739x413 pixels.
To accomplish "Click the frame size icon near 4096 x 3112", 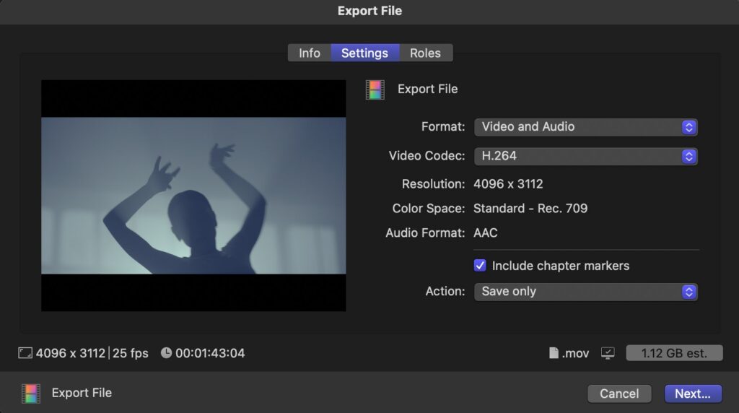I will point(25,353).
